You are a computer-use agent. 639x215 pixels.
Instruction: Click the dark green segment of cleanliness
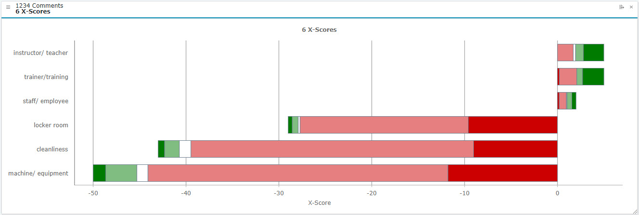(x=161, y=149)
